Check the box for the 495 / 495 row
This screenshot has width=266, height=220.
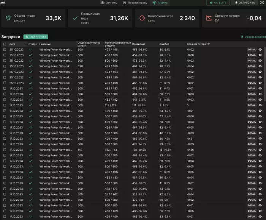[5, 50]
